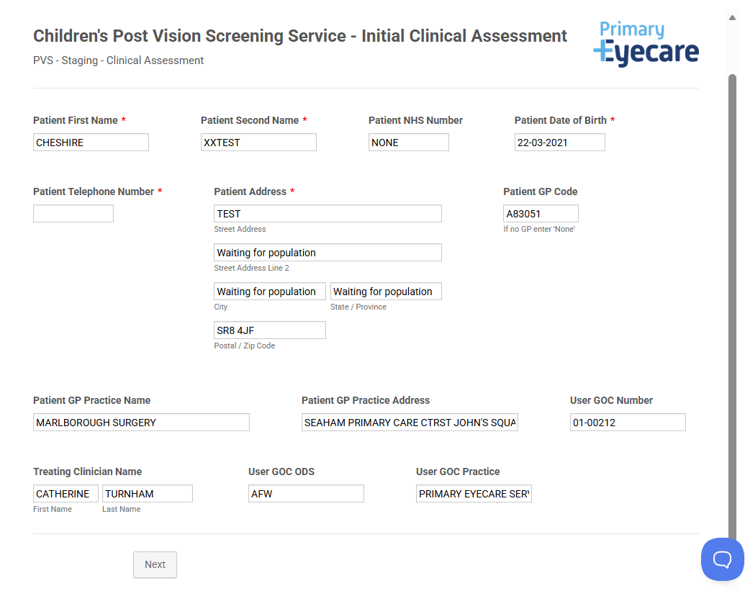The image size is (745, 591).
Task: Open the chat support bubble icon
Action: (x=722, y=559)
